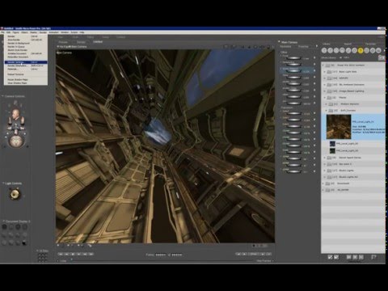Switch to the Search tab in Library
Viewport: 388px width, 291px height.
(x=348, y=44)
